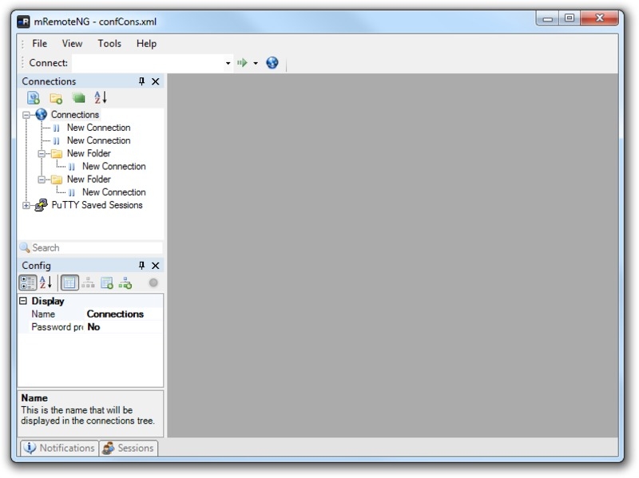This screenshot has width=639, height=478.
Task: Click the Inheritance icon in Config toolbar
Action: point(88,282)
